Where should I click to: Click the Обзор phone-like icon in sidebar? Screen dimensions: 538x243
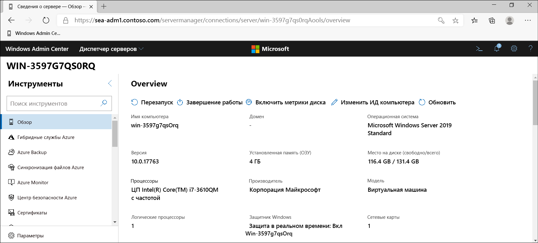(11, 122)
